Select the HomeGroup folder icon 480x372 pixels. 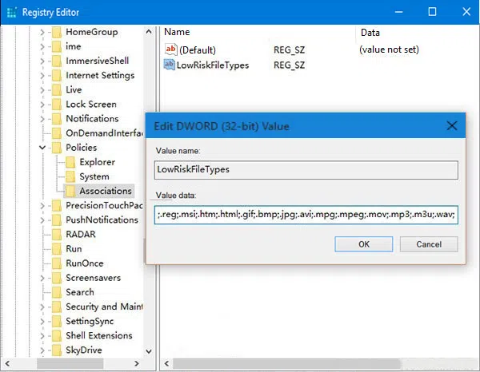click(x=57, y=32)
